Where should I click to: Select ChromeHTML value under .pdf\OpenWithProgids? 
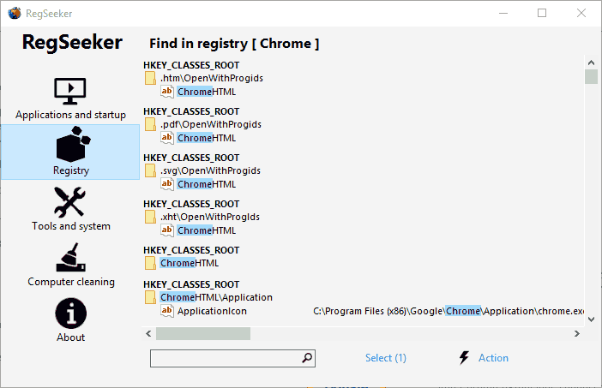206,138
